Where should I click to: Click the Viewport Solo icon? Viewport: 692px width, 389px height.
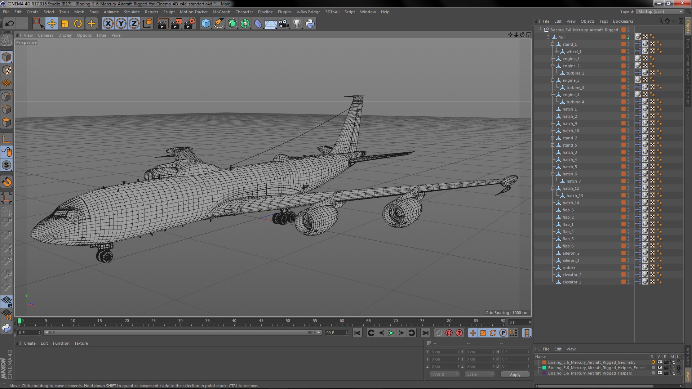coord(6,165)
